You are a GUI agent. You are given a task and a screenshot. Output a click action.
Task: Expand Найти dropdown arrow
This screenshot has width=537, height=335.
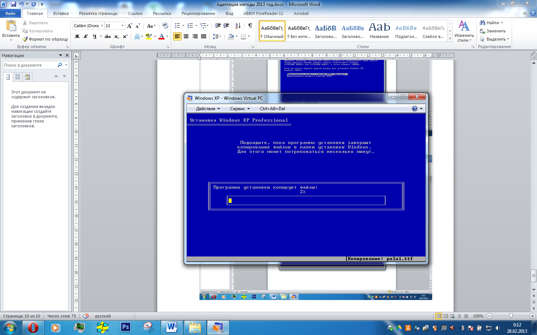coord(502,23)
